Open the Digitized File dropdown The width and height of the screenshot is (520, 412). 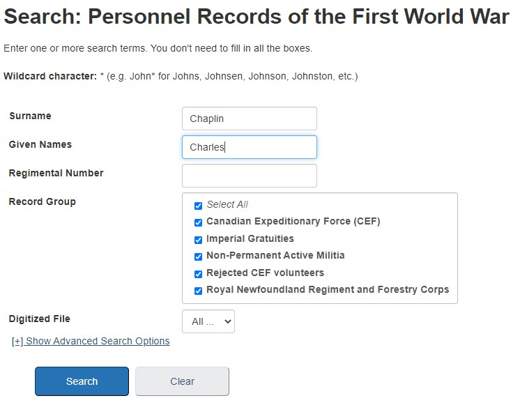(x=208, y=321)
